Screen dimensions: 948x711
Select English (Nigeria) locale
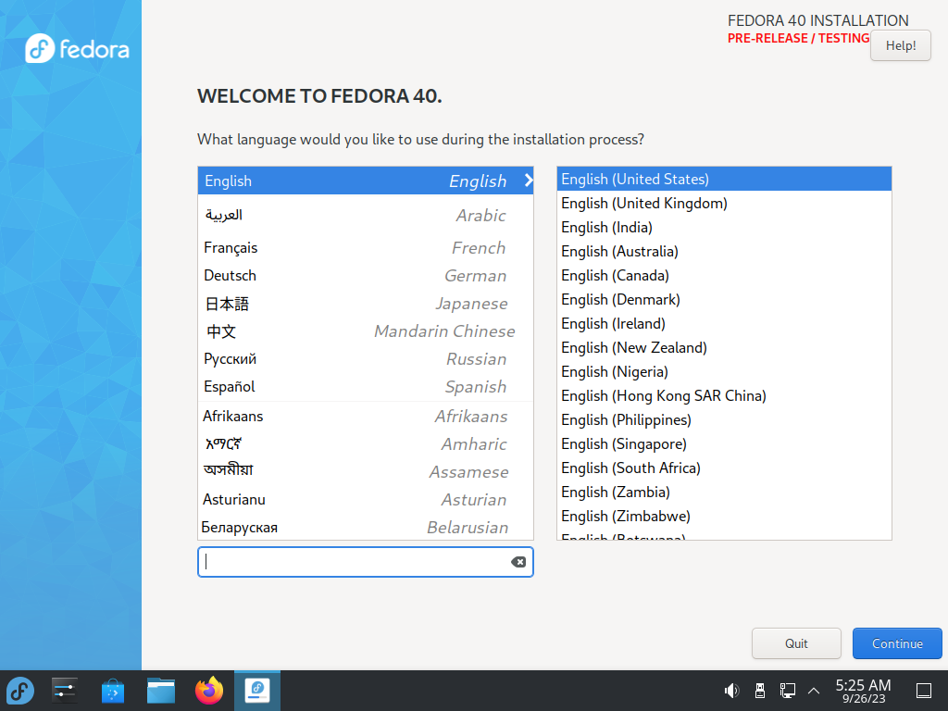click(724, 372)
